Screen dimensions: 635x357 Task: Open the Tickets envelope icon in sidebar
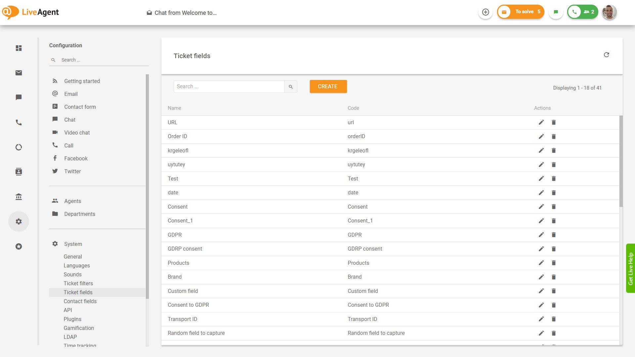(19, 73)
